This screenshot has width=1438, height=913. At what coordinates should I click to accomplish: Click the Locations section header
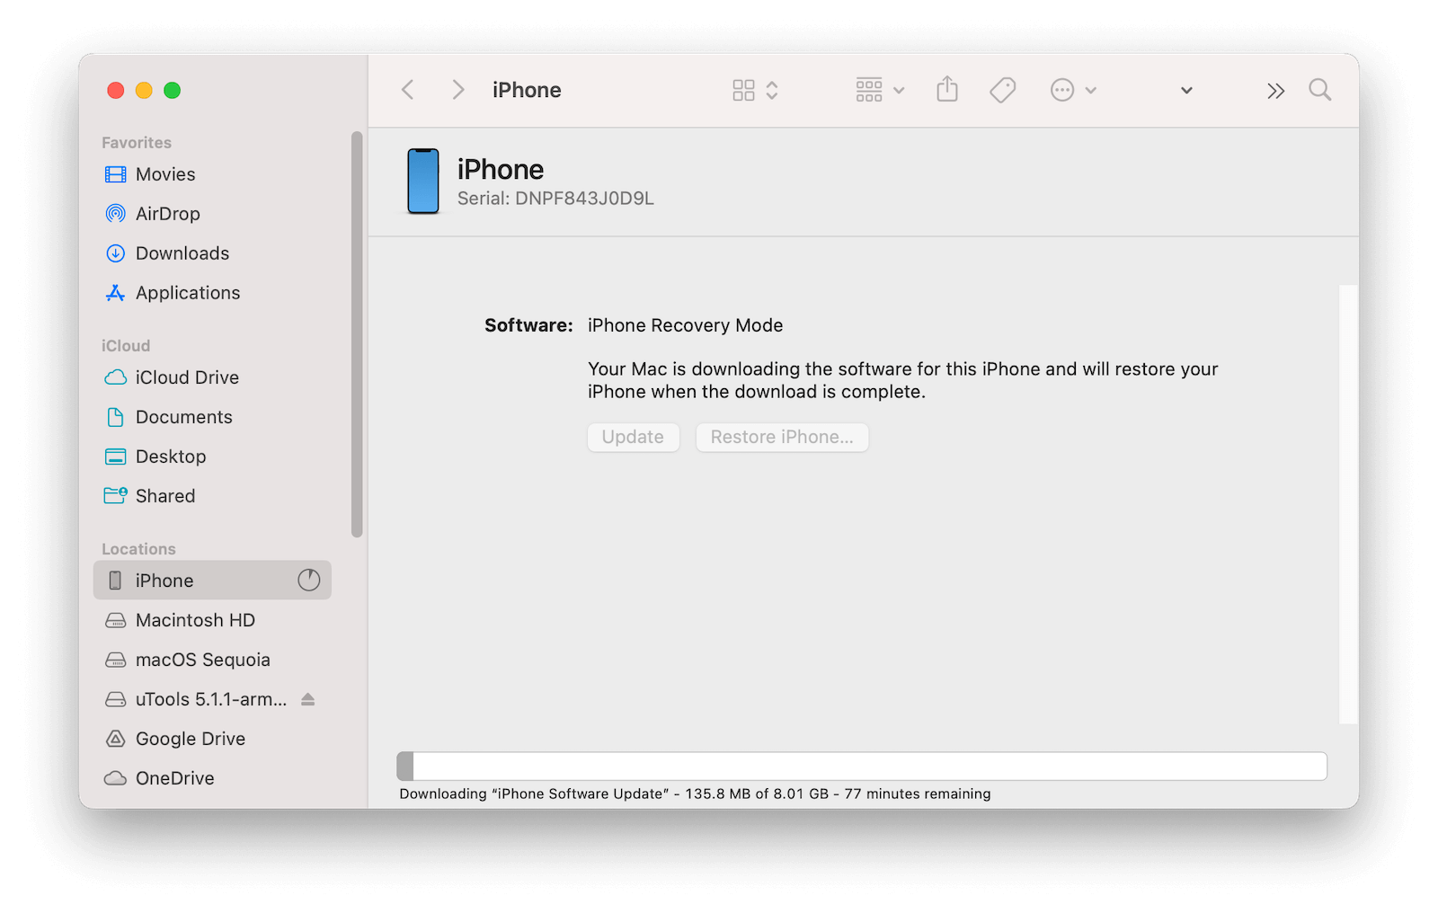138,549
